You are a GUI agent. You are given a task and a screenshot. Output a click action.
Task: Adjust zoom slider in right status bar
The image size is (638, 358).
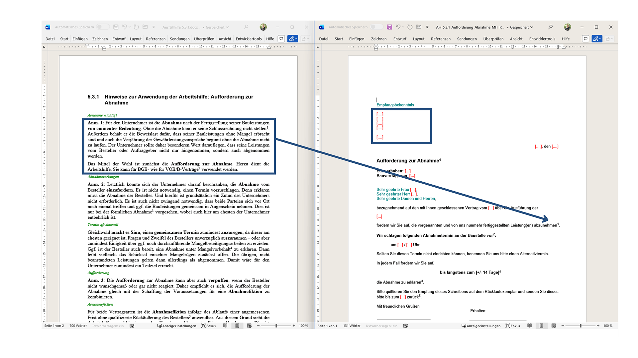pyautogui.click(x=580, y=326)
